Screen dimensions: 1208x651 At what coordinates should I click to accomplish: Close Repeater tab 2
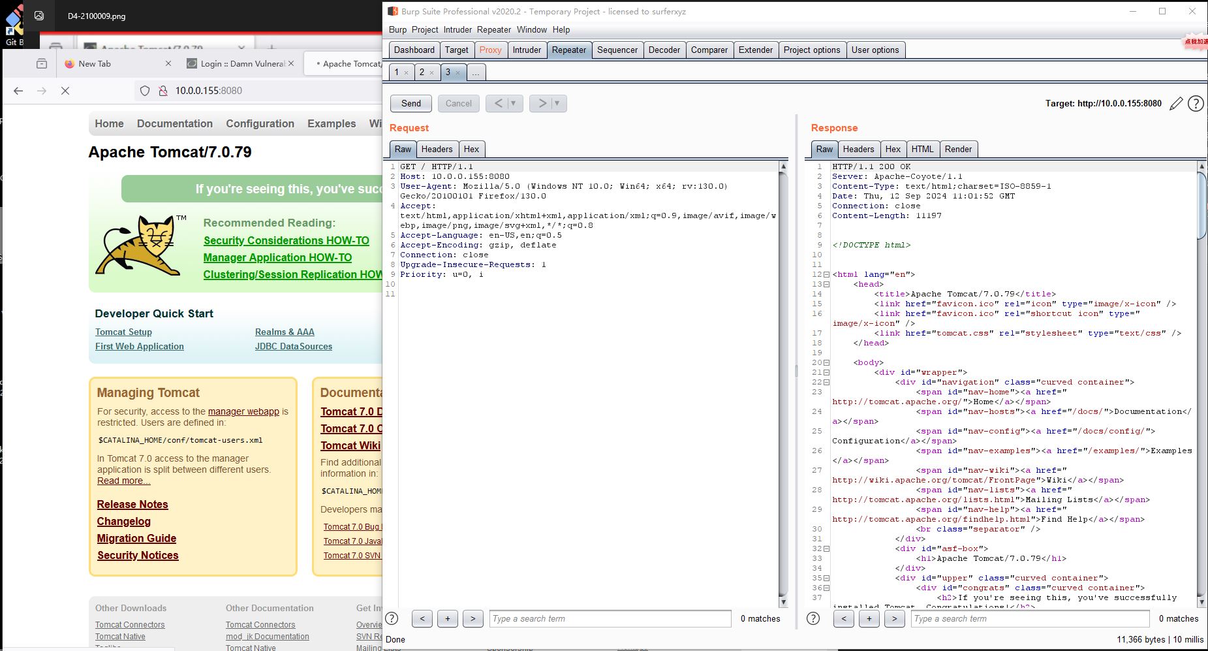[431, 72]
